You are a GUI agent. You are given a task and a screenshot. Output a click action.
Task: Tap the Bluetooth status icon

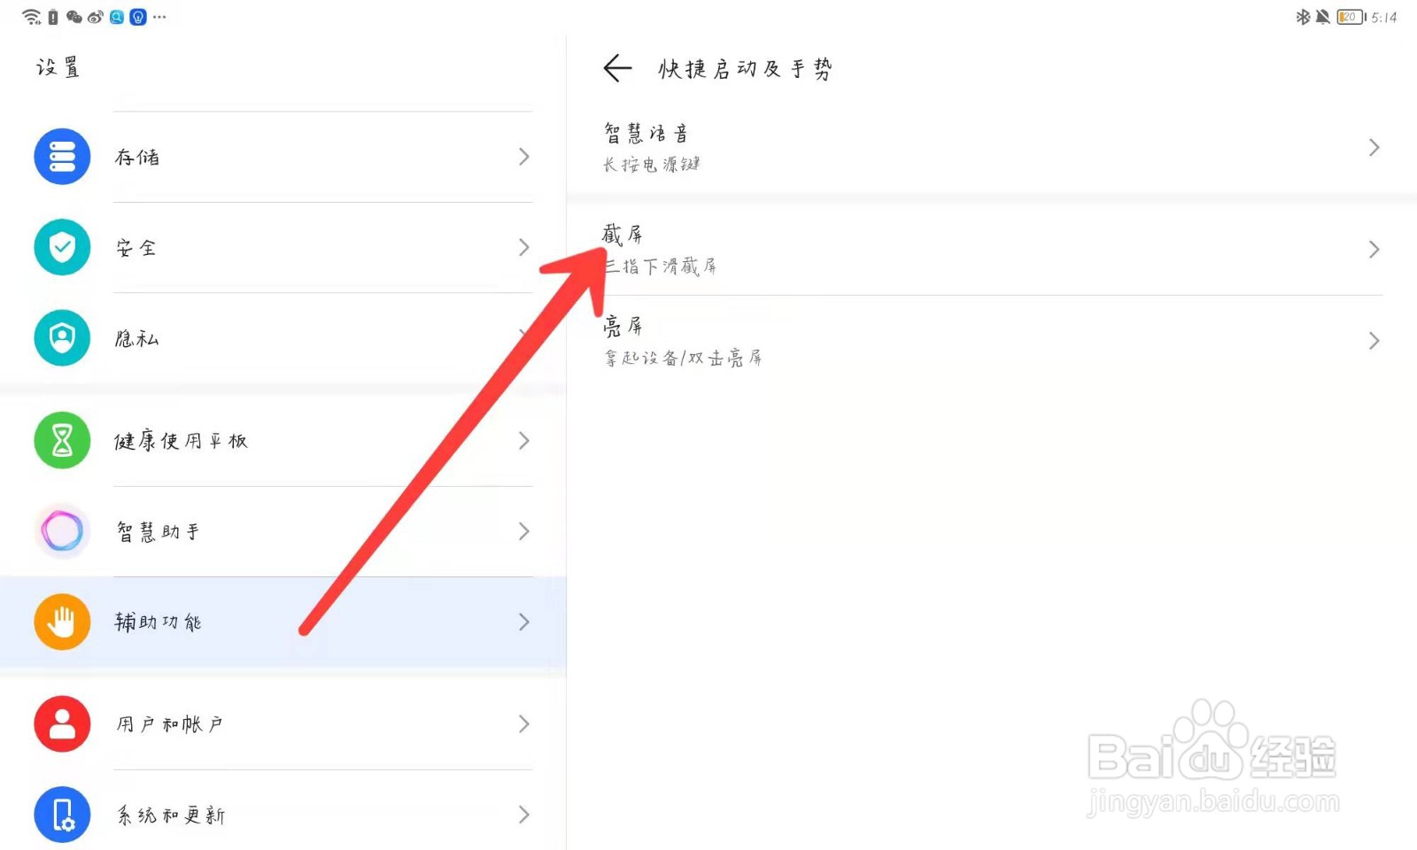(1303, 17)
